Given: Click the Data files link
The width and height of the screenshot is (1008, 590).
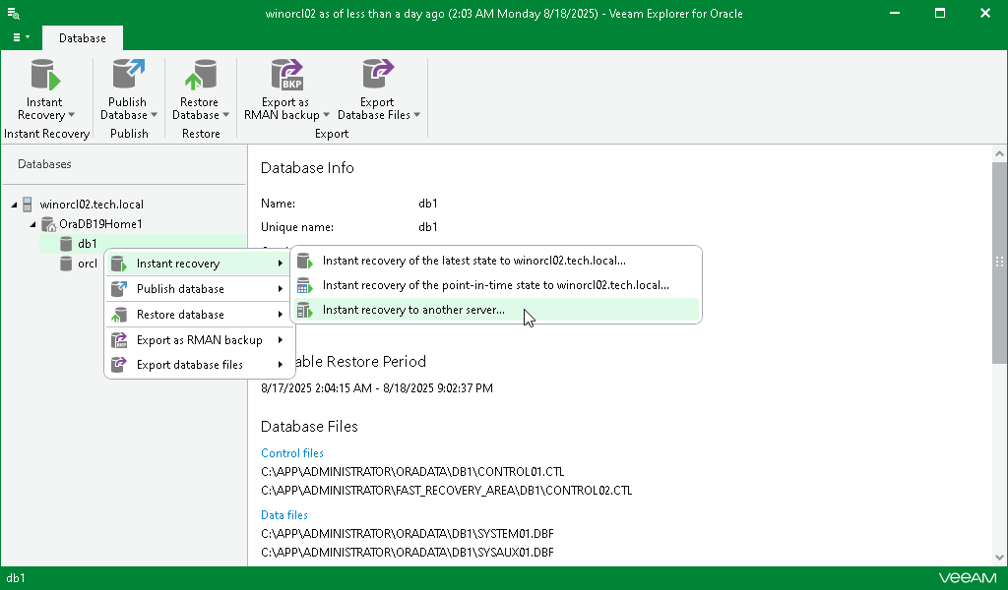Looking at the screenshot, I should click(x=284, y=514).
